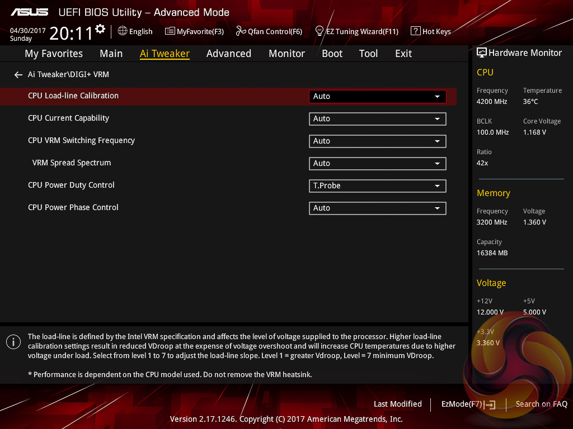The width and height of the screenshot is (573, 429).
Task: Click +5V reading 5.000 V
Action: point(534,312)
